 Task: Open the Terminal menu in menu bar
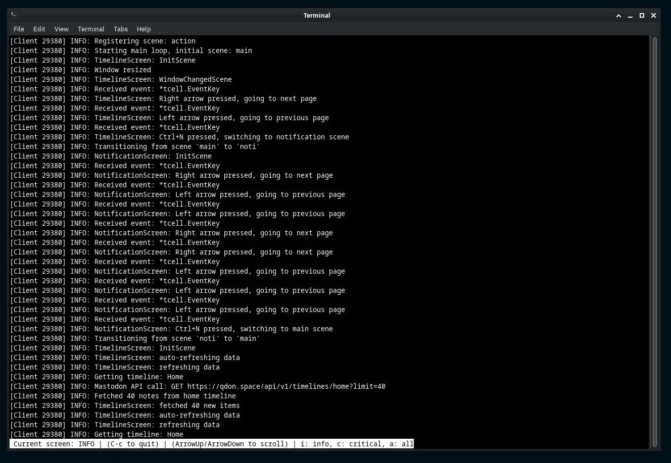click(91, 29)
